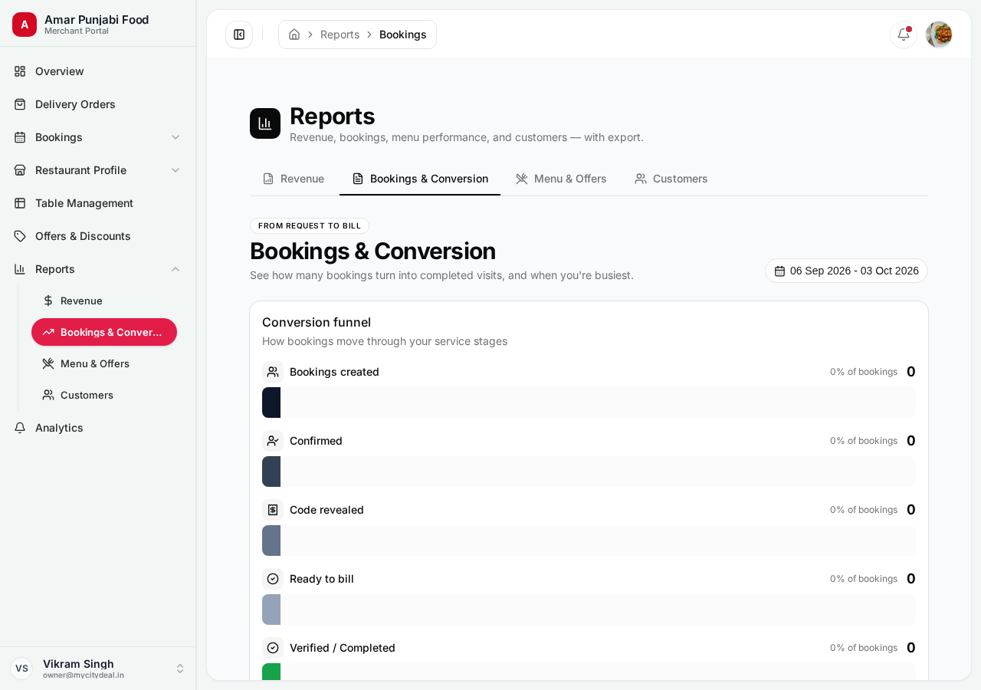This screenshot has height=690, width=981.
Task: Select Customers sidebar sub-item
Action: point(104,395)
